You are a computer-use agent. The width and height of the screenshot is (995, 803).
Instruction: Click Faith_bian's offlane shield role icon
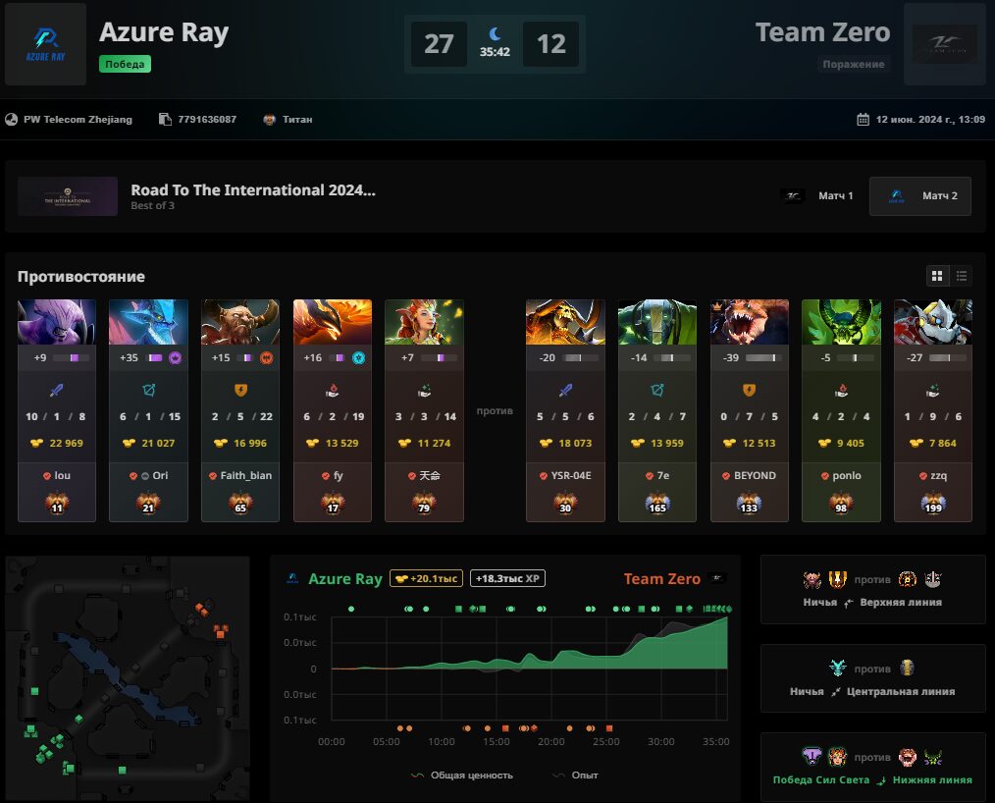(x=240, y=390)
